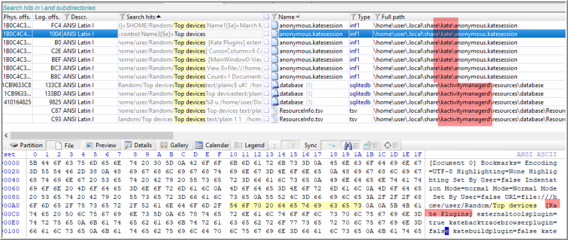The image size is (568, 240).
Task: Tick the header select-all checkbox
Action: coord(267,17)
